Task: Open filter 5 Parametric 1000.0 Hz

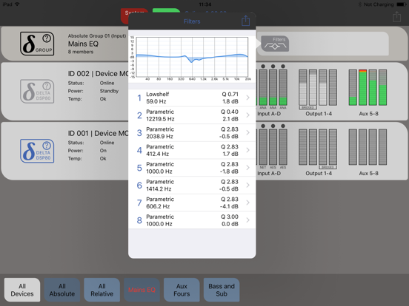Action: tap(192, 168)
